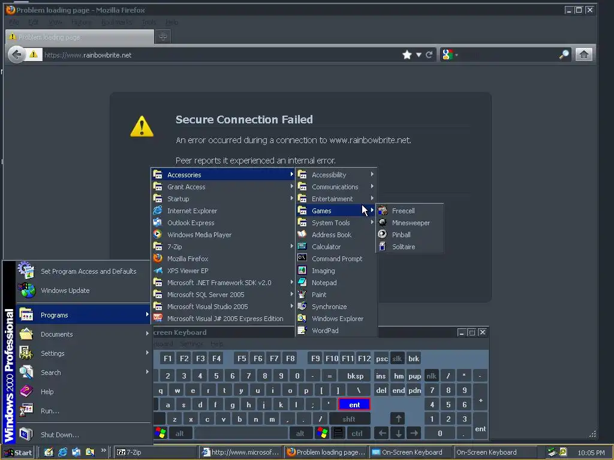Click Windows Update in Start menu
Screen dimensions: 614x460
[x=83, y=290]
